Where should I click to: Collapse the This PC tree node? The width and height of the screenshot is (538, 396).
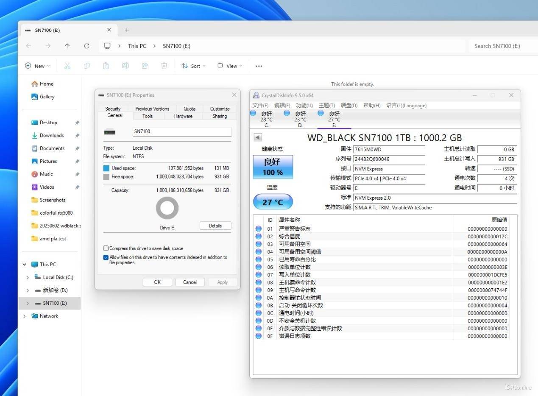click(x=24, y=265)
